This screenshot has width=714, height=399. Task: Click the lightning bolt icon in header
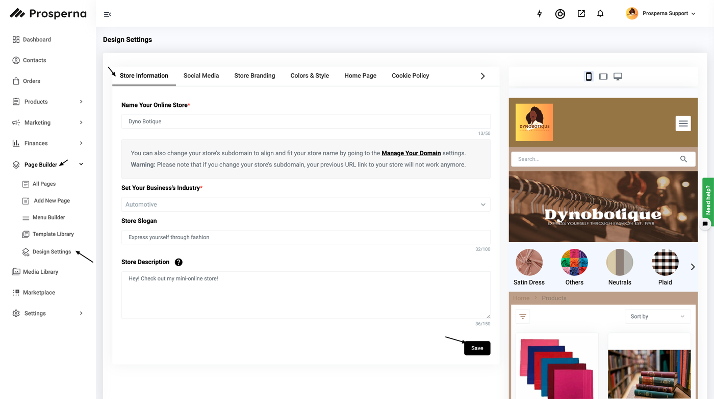pos(540,14)
